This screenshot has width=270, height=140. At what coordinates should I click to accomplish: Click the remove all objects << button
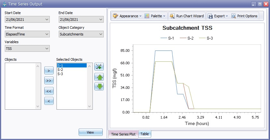point(48,91)
